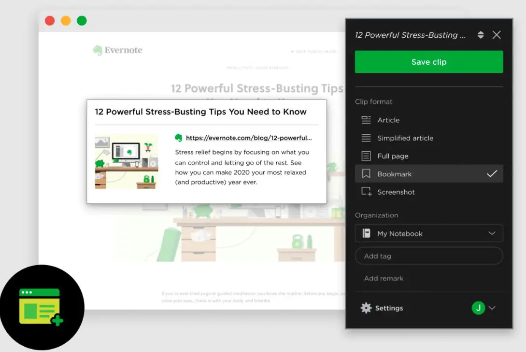Image resolution: width=526 pixels, height=352 pixels.
Task: Click the red close window button
Action: click(x=50, y=21)
